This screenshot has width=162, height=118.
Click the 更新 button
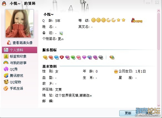(128, 113)
